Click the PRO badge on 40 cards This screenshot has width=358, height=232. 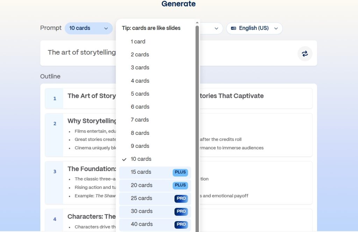point(181,224)
